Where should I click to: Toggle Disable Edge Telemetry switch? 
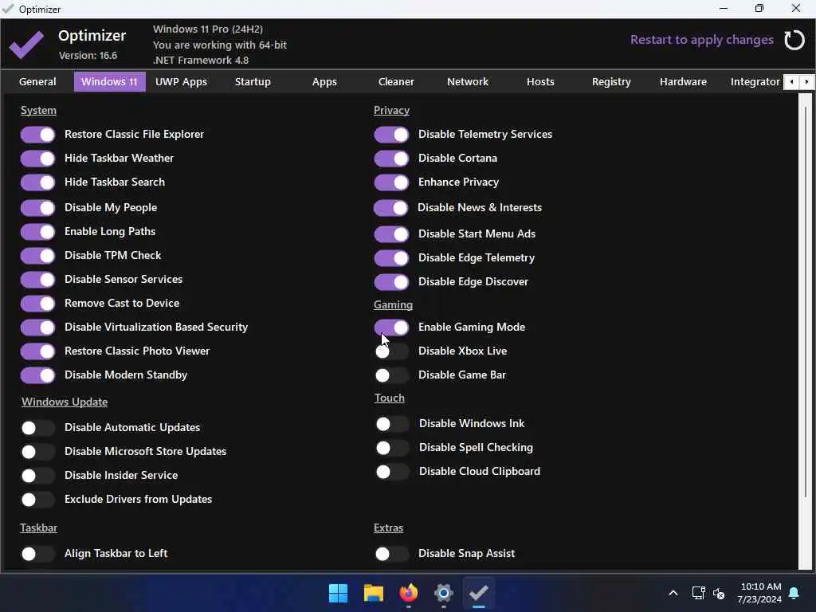(391, 258)
